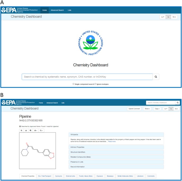The height and width of the screenshot is (181, 182).
Task: Expand the Intrinsic Properties panel
Action: coord(116,147)
